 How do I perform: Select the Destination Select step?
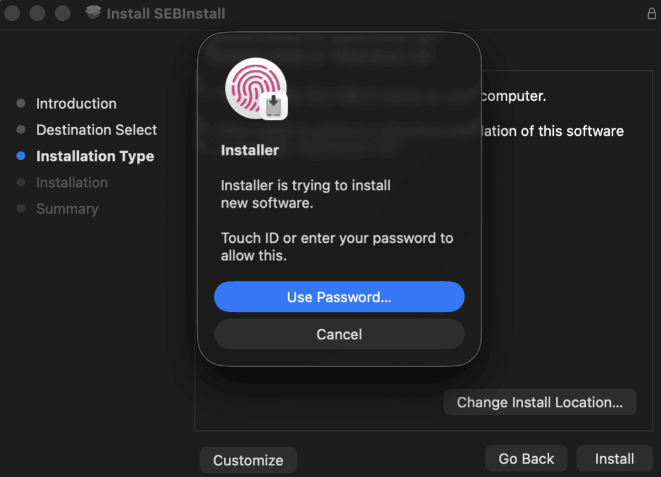click(x=97, y=130)
